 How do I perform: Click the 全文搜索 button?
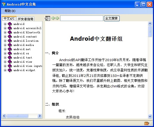tap(112, 18)
